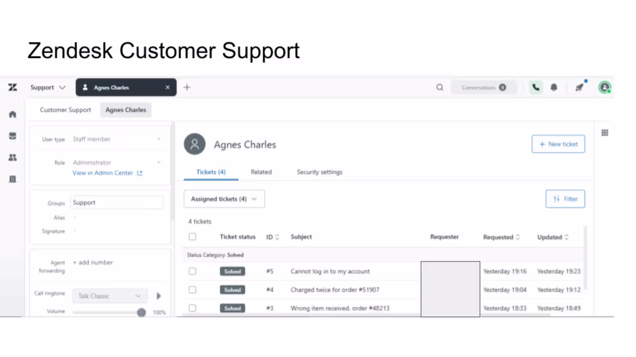Open ticket Cannot log in to my account
Viewport: 636px width, 357px height.
(x=330, y=271)
